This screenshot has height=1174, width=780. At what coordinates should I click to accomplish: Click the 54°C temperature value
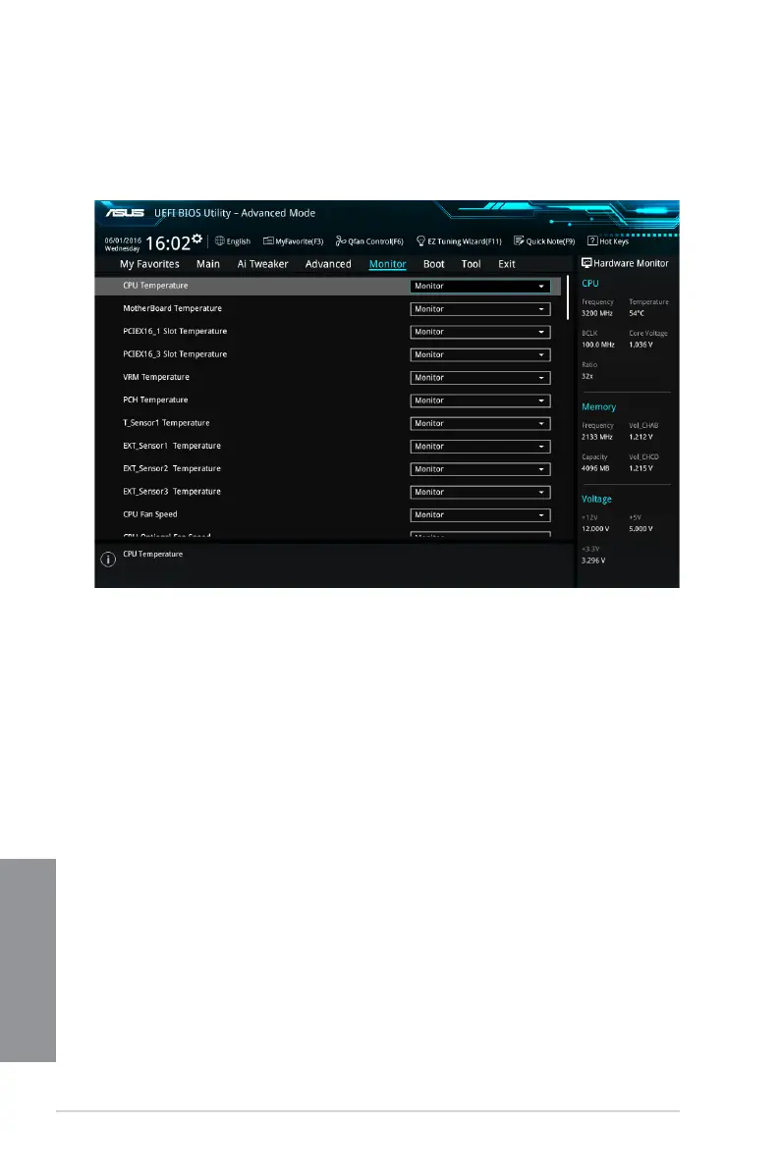click(637, 314)
